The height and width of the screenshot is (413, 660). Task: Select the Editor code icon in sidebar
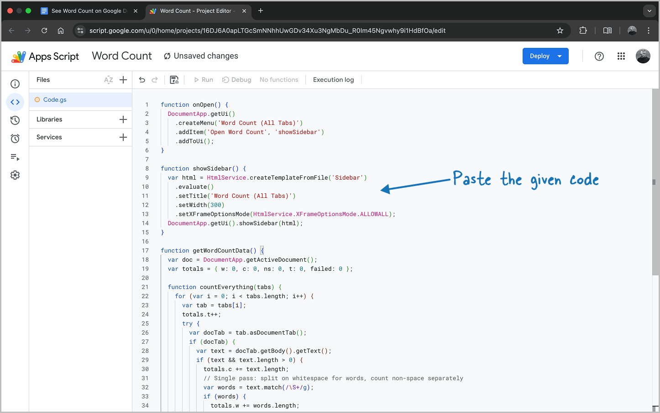point(15,102)
